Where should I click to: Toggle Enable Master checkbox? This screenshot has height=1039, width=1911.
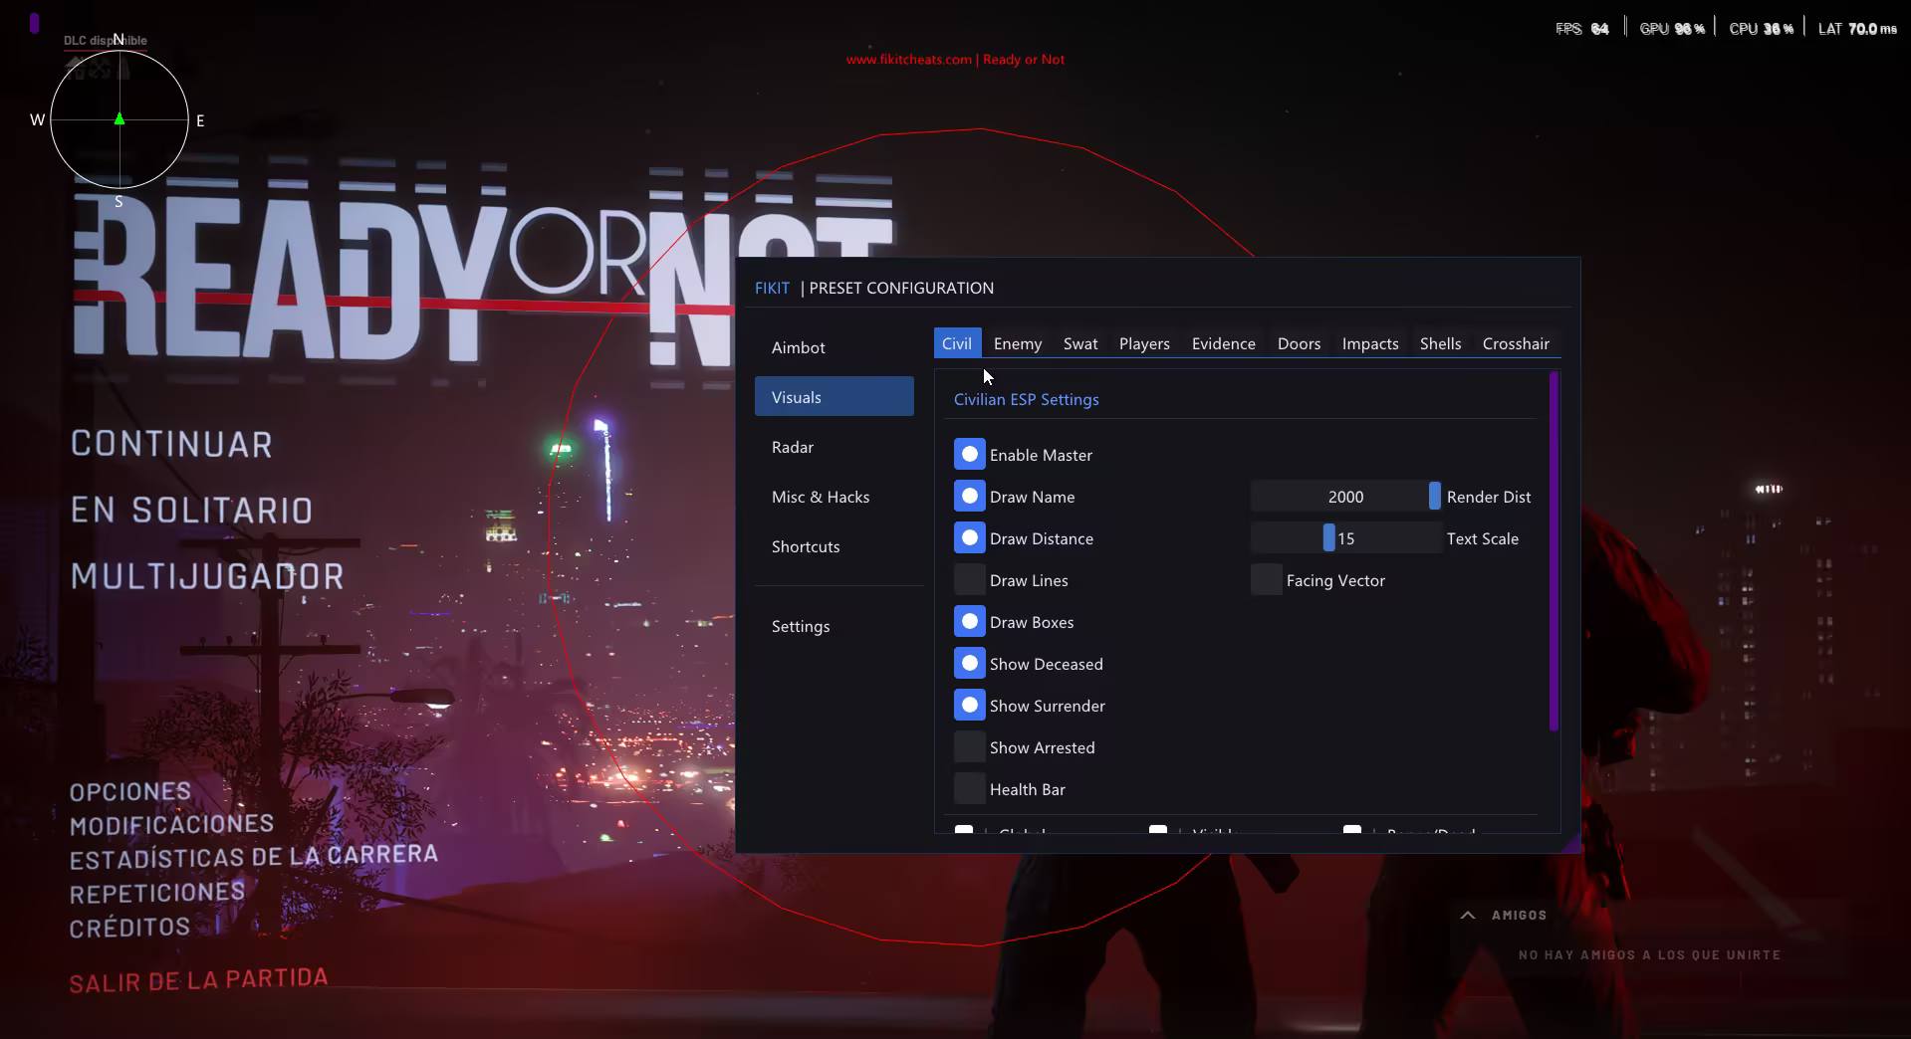click(x=969, y=455)
